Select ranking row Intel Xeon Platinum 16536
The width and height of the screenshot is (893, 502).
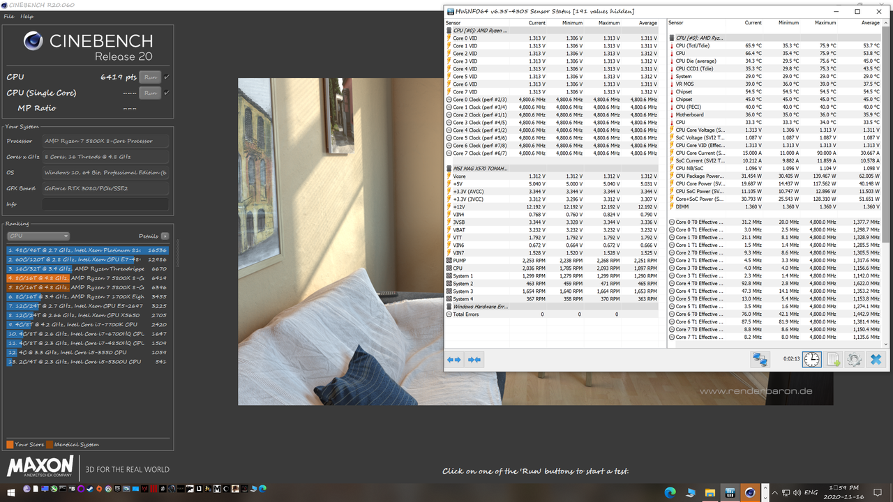click(x=88, y=249)
